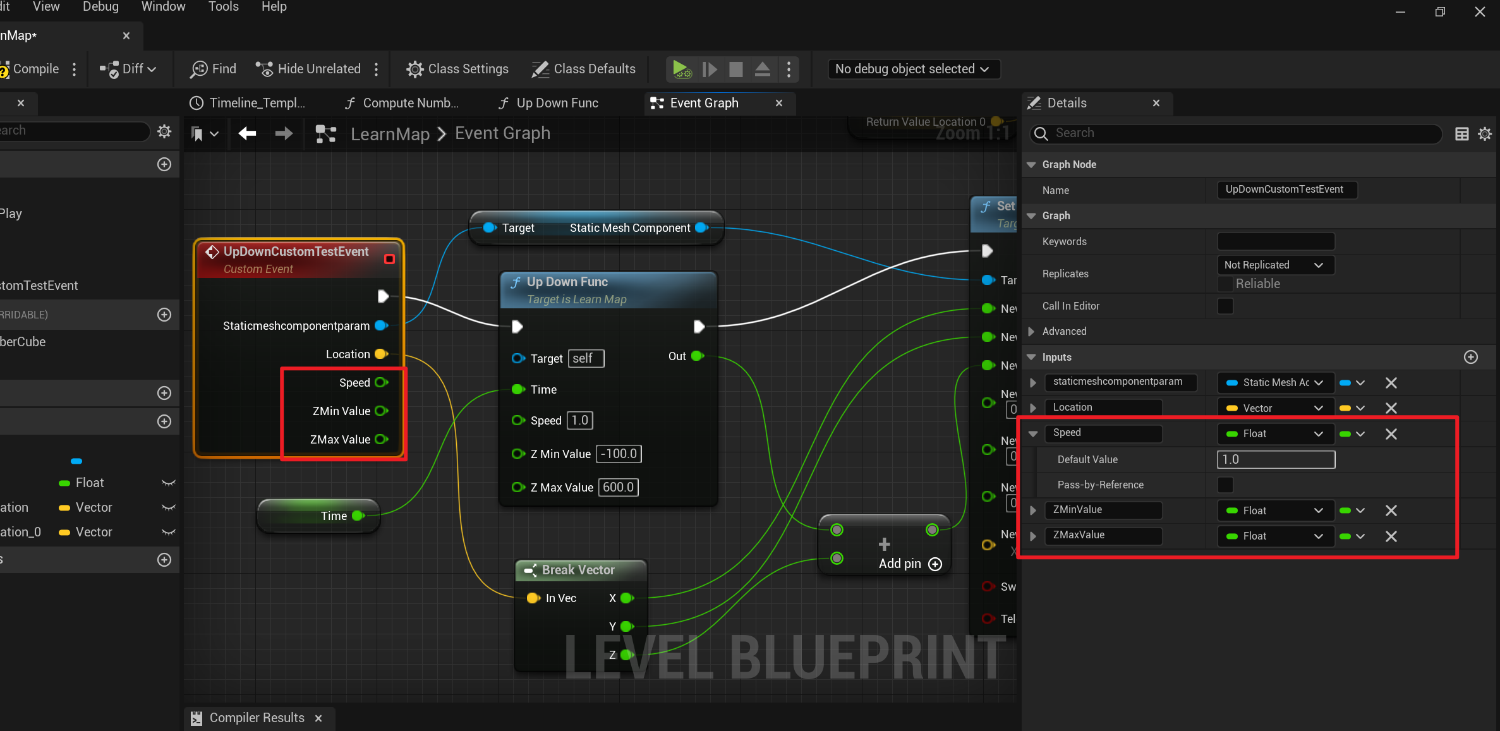Expand the staticmeshcomponentparam input row

pyautogui.click(x=1033, y=382)
